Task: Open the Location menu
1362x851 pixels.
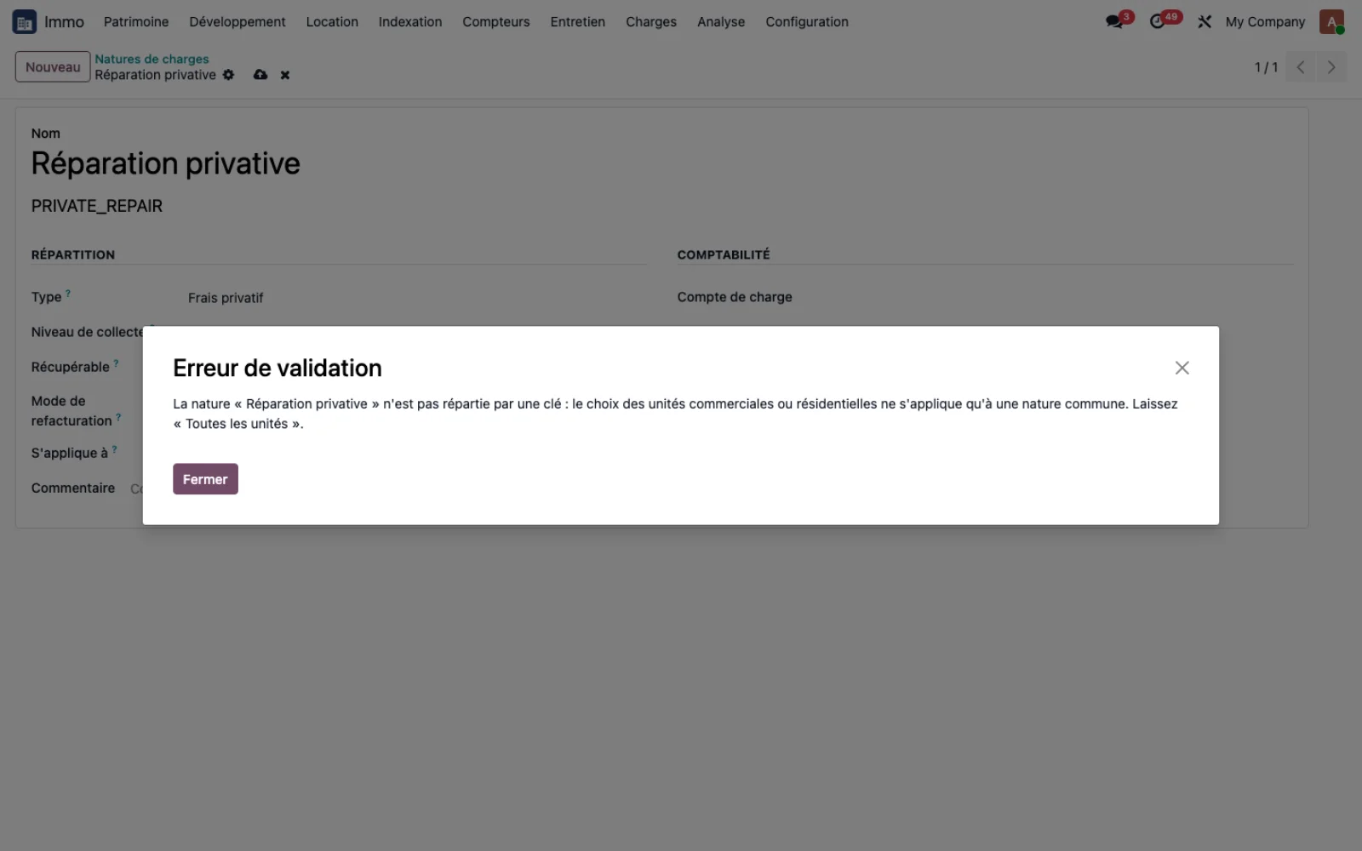Action: point(332,22)
